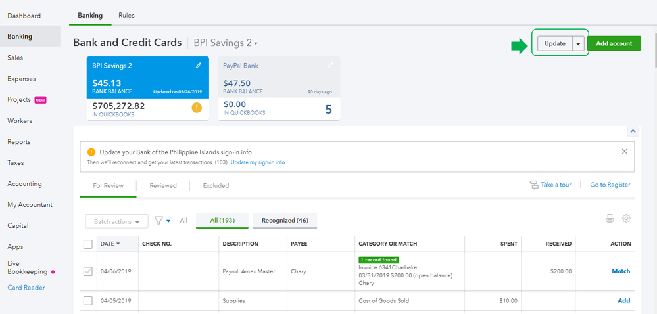This screenshot has height=314, width=657.
Task: Click the printer icon above the transactions table
Action: 610,219
